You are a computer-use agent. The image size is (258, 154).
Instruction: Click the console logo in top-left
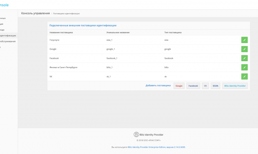tap(4, 4)
